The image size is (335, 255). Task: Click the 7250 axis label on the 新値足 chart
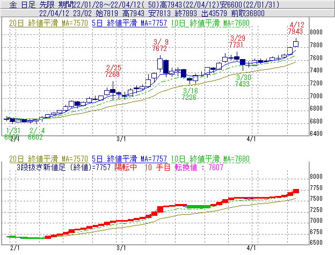pos(316,210)
